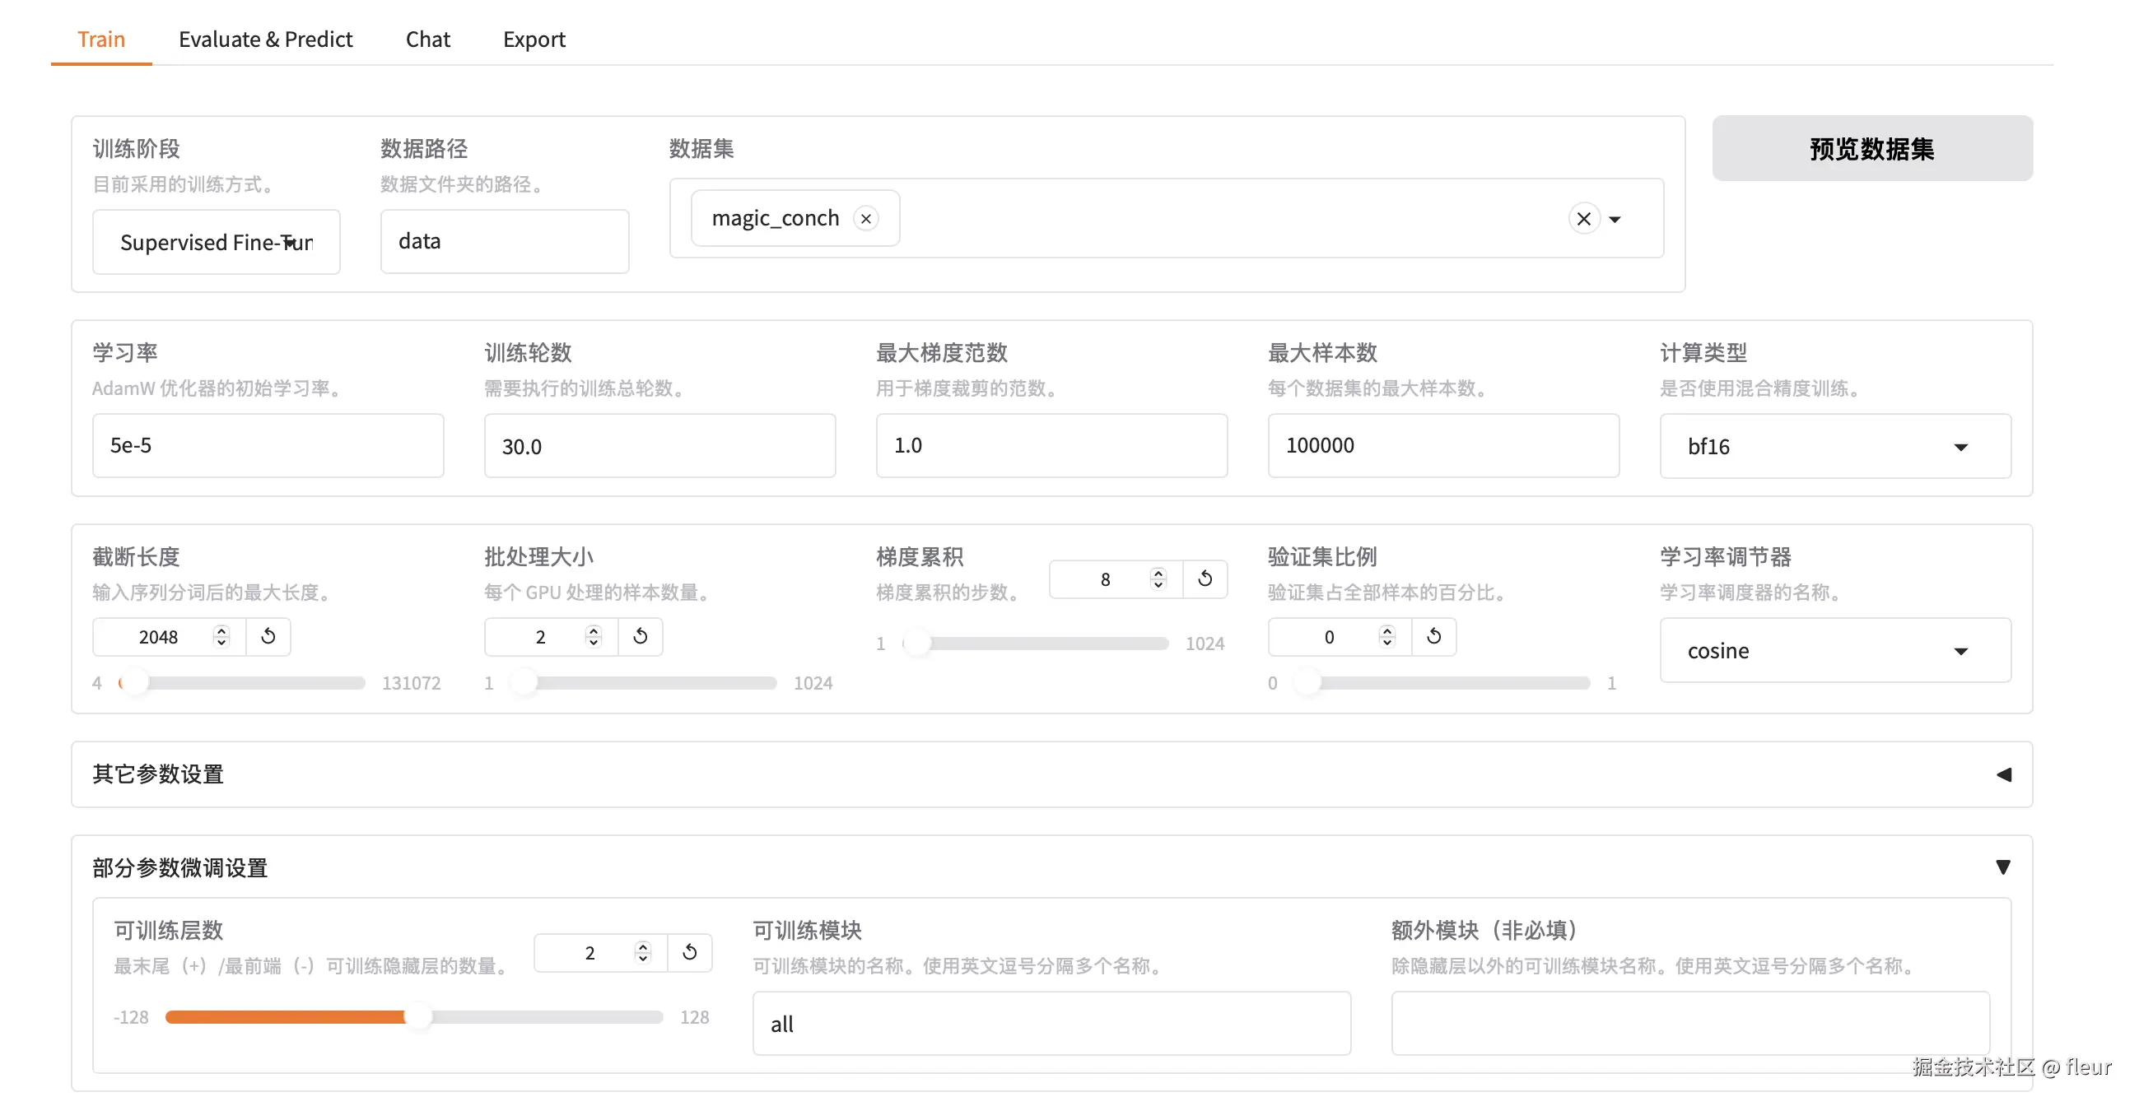Decrement the 批处理大小 stepper down arrow

click(593, 642)
